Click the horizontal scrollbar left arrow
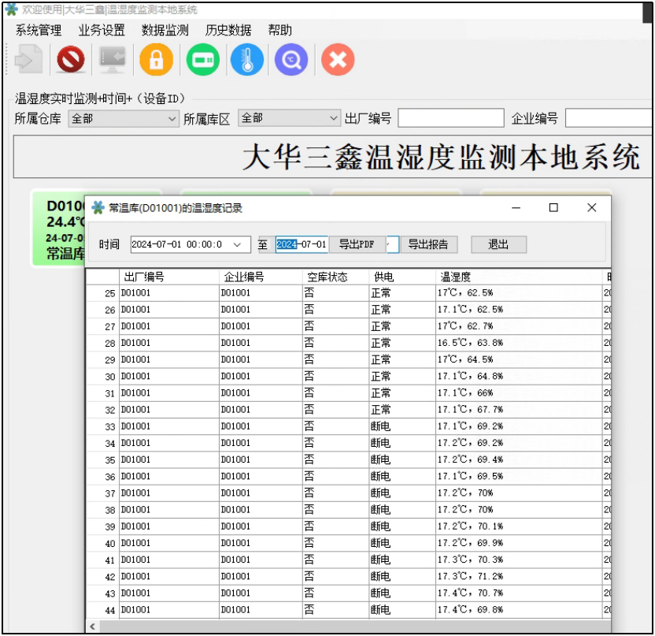Viewport: 655px width, 636px height. (x=93, y=627)
